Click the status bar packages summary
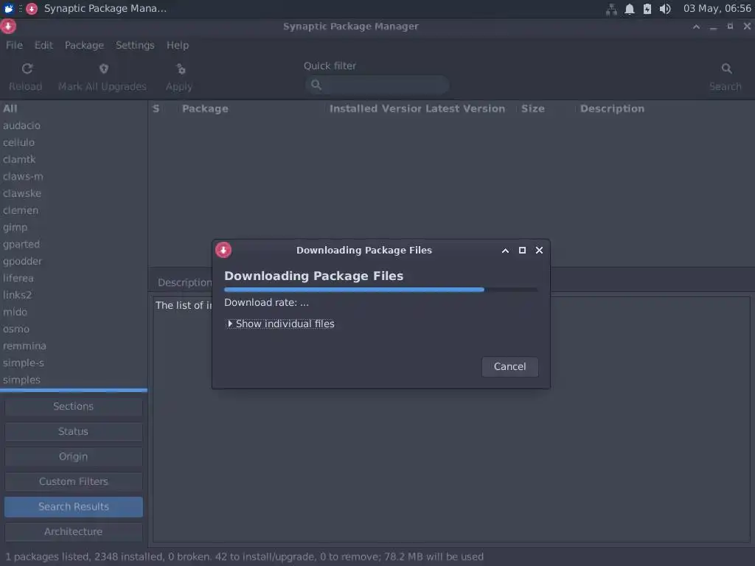Image resolution: width=755 pixels, height=566 pixels. click(x=244, y=557)
